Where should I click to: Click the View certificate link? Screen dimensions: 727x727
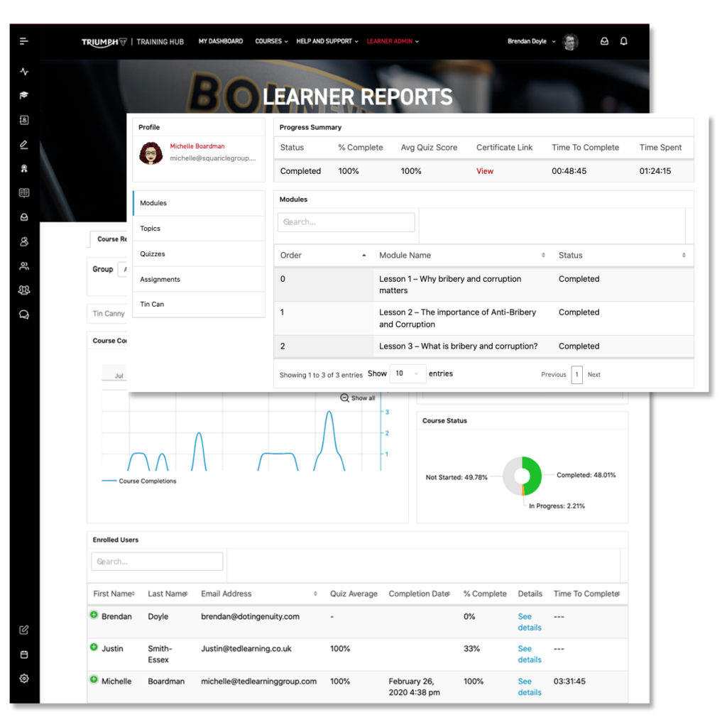484,171
